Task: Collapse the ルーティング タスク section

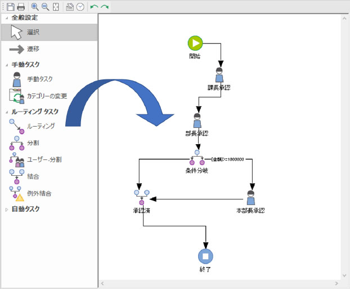Action: 6,112
